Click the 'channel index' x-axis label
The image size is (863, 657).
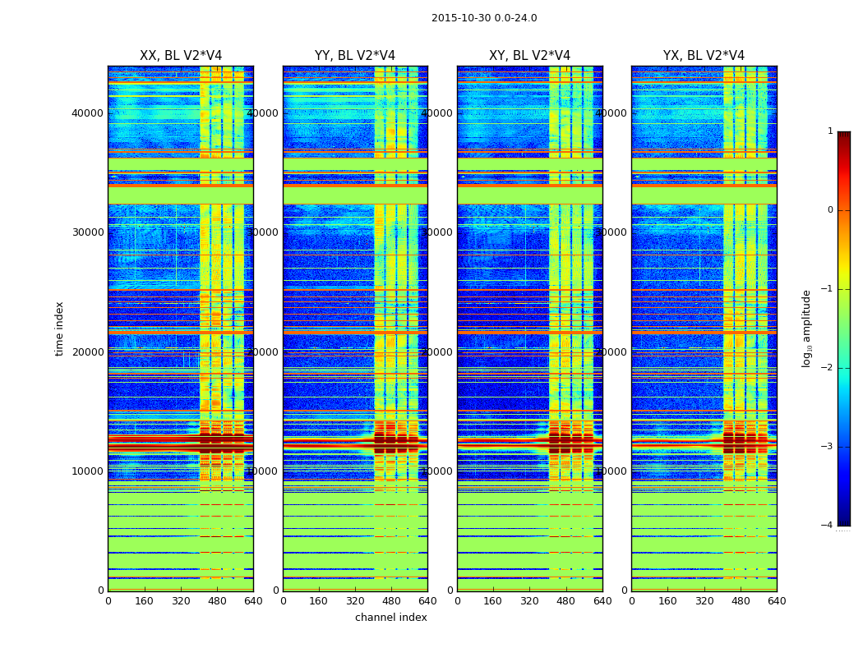click(390, 618)
